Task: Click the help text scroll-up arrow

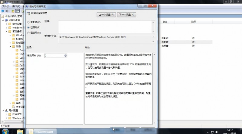Action: coord(154,55)
